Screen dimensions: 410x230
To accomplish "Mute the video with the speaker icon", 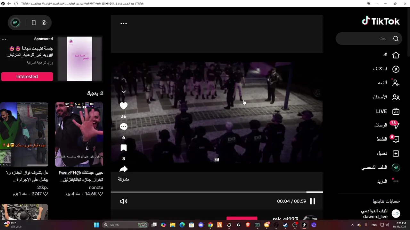I will click(x=124, y=201).
